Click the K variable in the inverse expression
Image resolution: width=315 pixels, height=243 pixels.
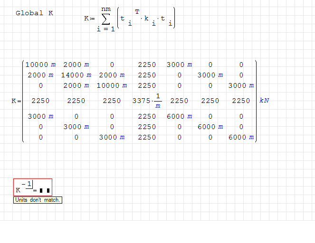tap(18, 190)
